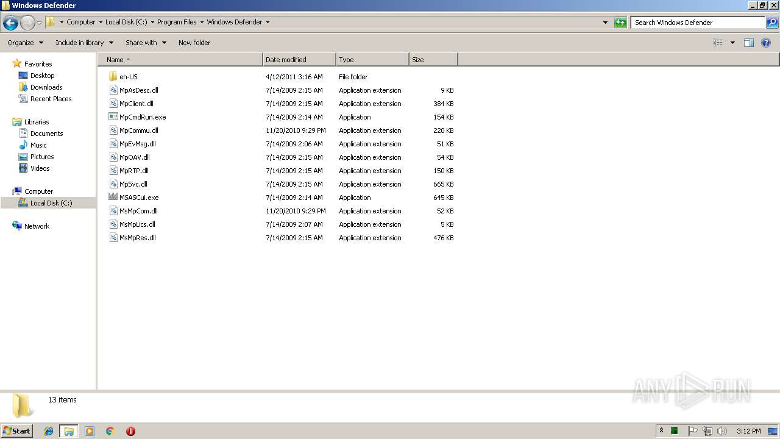Sort by Name column header
780x439 pixels.
pos(180,60)
